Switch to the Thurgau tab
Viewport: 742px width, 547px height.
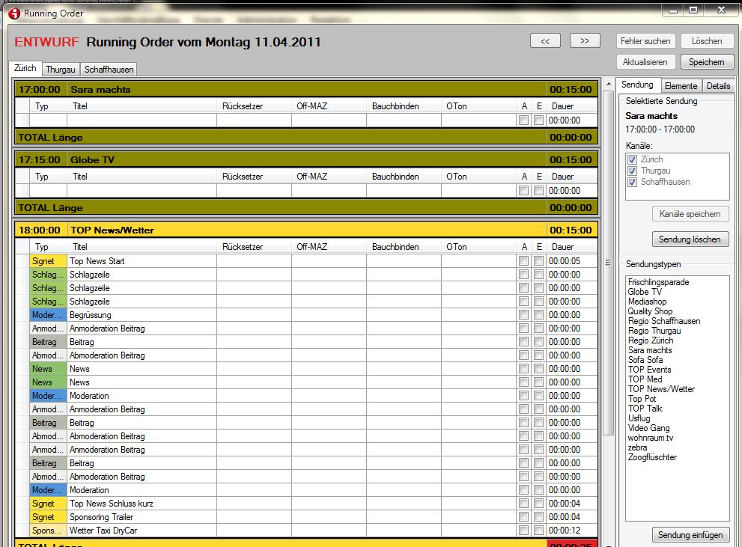61,70
